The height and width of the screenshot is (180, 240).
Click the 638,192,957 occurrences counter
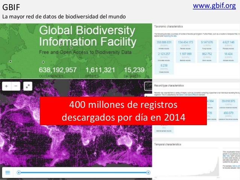[x=58, y=72]
